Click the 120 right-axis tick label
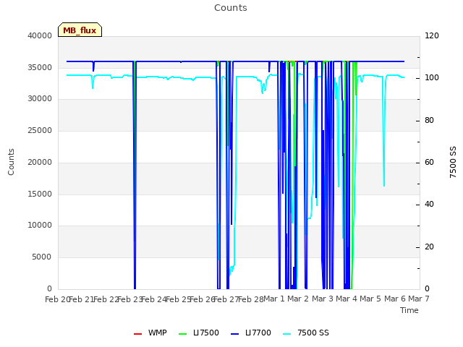The height and width of the screenshot is (347, 463). pos(432,35)
